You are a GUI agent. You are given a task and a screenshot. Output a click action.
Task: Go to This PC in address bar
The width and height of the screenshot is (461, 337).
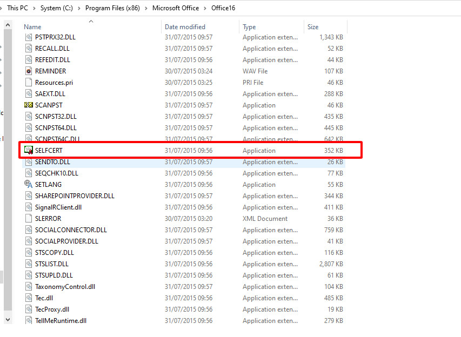point(17,8)
